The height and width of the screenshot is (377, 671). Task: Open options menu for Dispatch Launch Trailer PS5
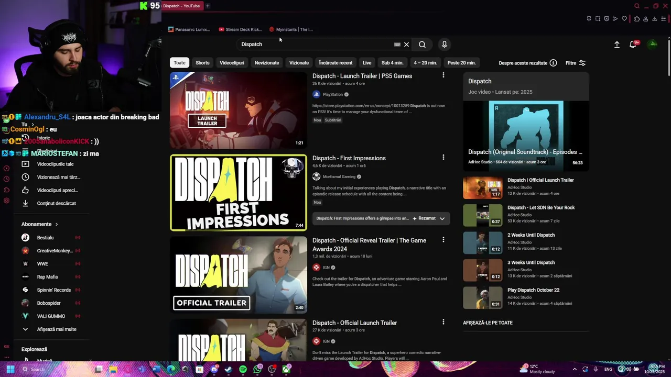point(443,75)
